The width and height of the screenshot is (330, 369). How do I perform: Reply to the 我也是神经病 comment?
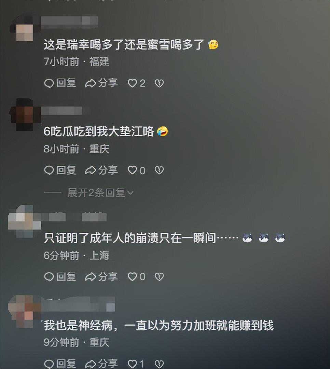click(x=60, y=364)
